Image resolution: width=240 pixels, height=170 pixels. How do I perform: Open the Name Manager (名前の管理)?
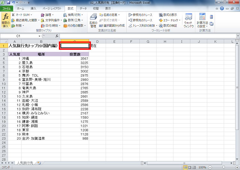[x=93, y=21]
